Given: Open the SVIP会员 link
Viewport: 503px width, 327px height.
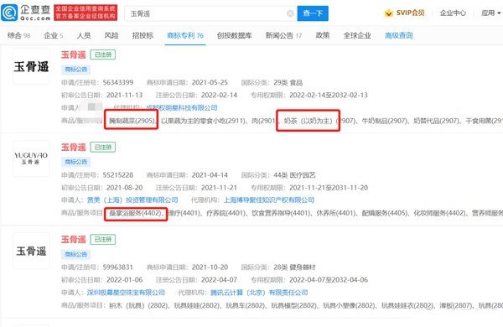Looking at the screenshot, I should point(410,13).
